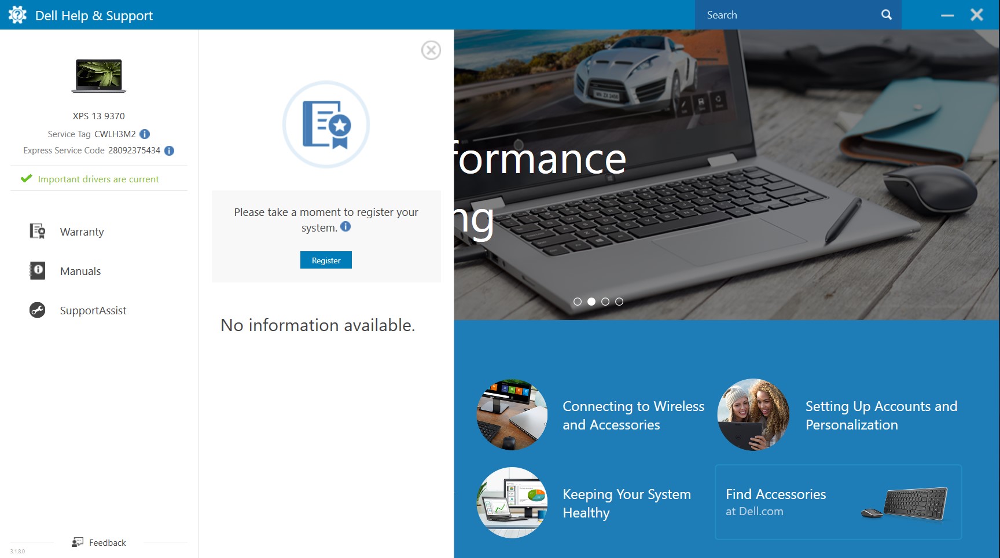This screenshot has height=558, width=1000.
Task: Minimize the Dell Help & Support window
Action: (947, 15)
